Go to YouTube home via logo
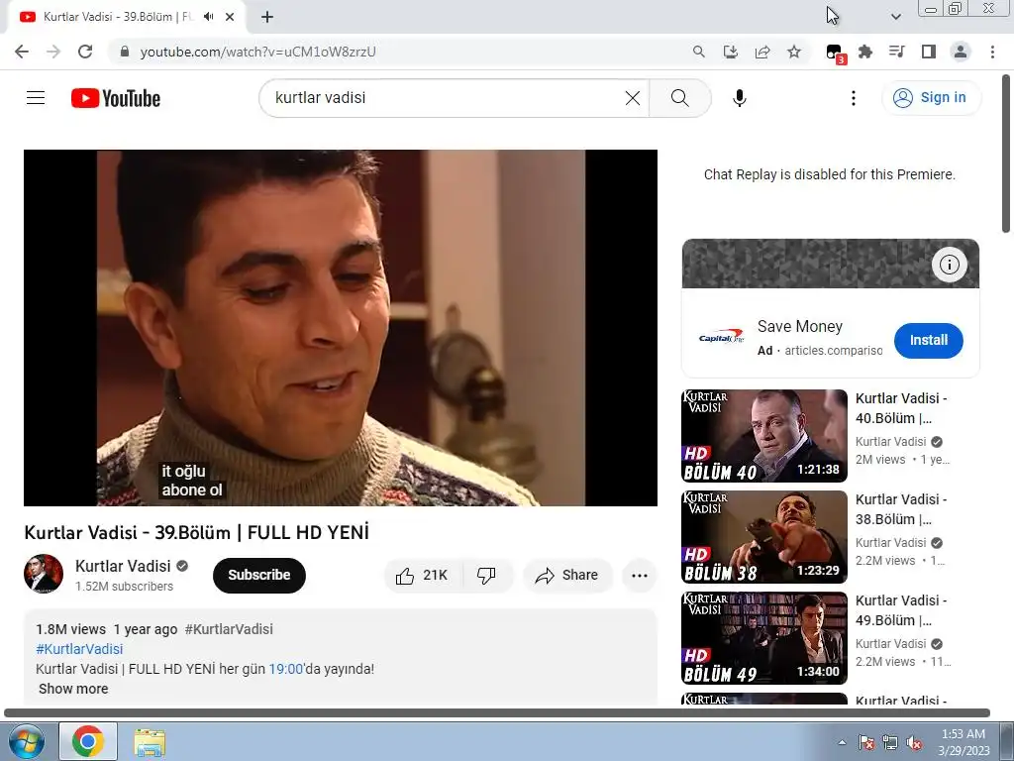The image size is (1014, 761). pyautogui.click(x=116, y=98)
